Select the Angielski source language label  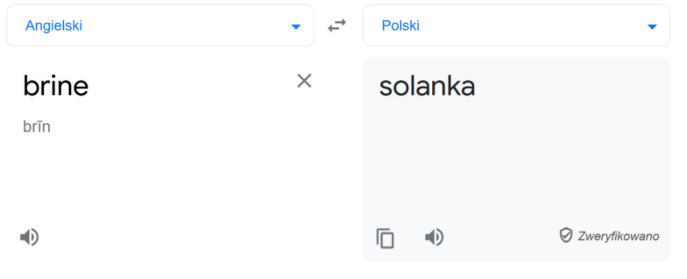pyautogui.click(x=54, y=26)
